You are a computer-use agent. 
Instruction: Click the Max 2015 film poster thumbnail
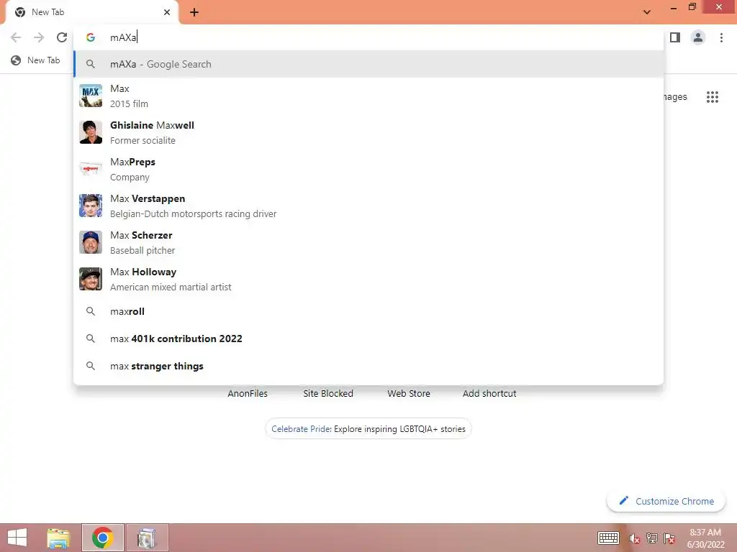click(91, 96)
